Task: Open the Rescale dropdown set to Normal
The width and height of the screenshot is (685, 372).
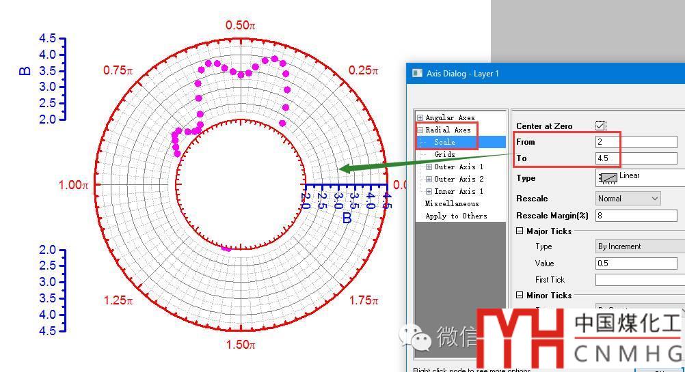Action: tap(628, 199)
